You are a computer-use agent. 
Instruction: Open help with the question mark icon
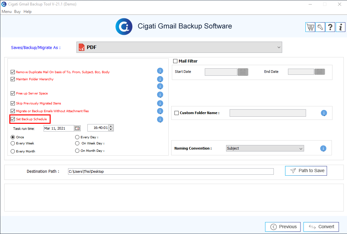coord(330,27)
